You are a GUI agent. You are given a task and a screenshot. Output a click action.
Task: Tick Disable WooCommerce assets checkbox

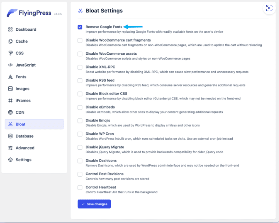tap(80, 54)
